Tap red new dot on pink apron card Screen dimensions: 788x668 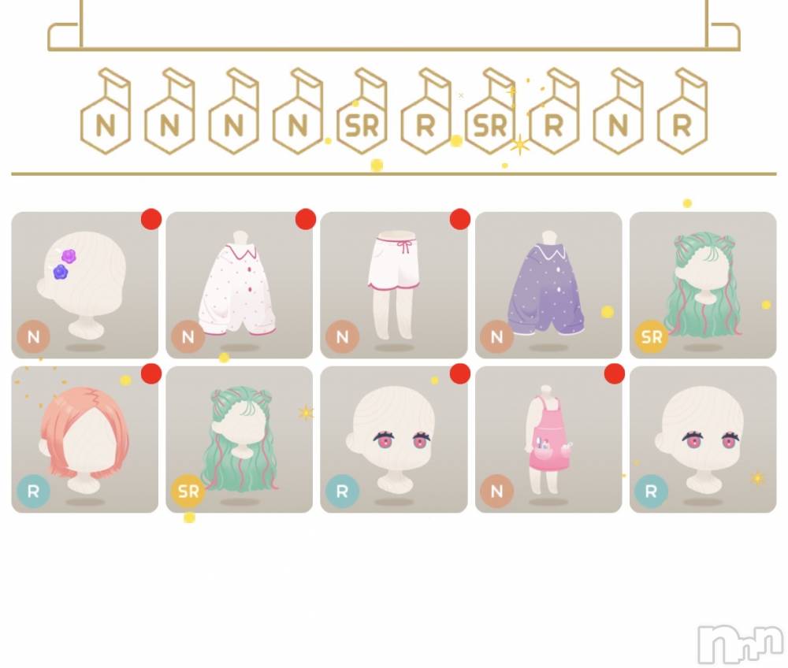[x=615, y=373]
